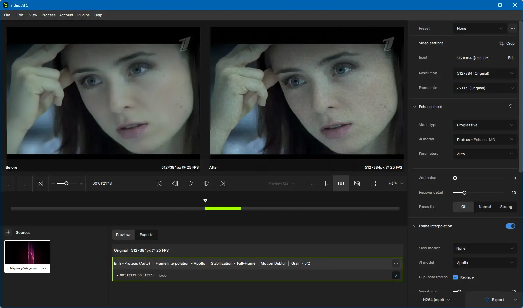Open the Frame rate dropdown

point(485,88)
